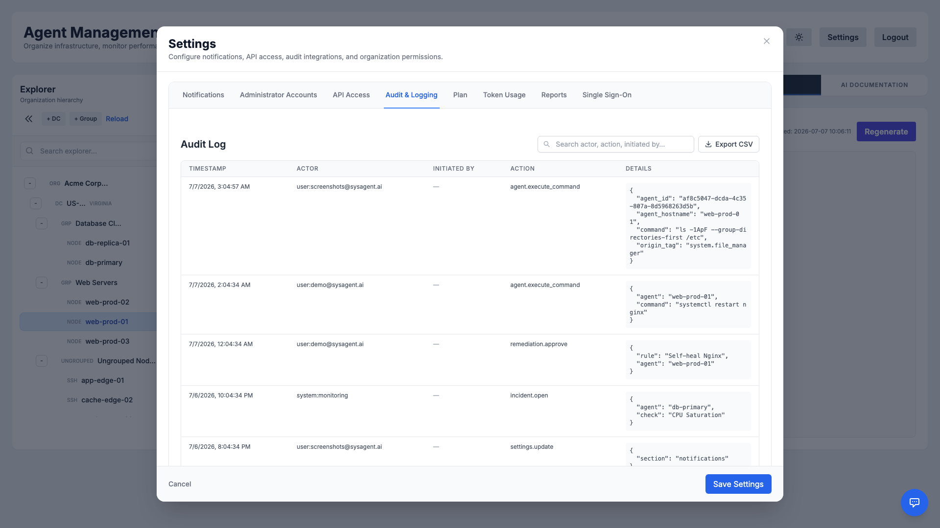Click the Logout button in header

click(x=895, y=37)
